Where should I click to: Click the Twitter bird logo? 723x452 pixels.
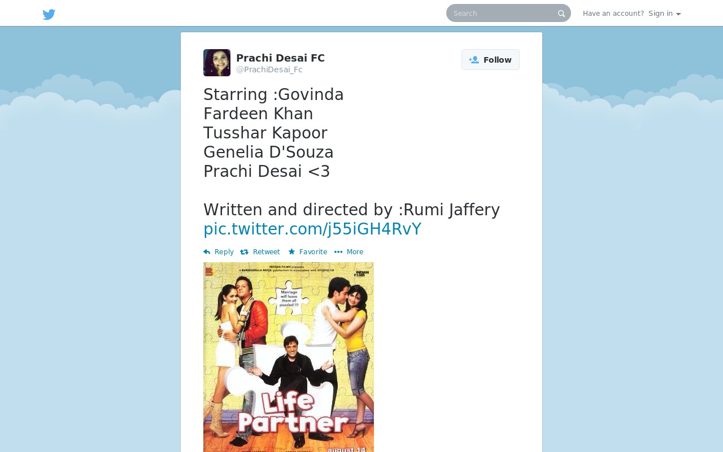[x=49, y=14]
